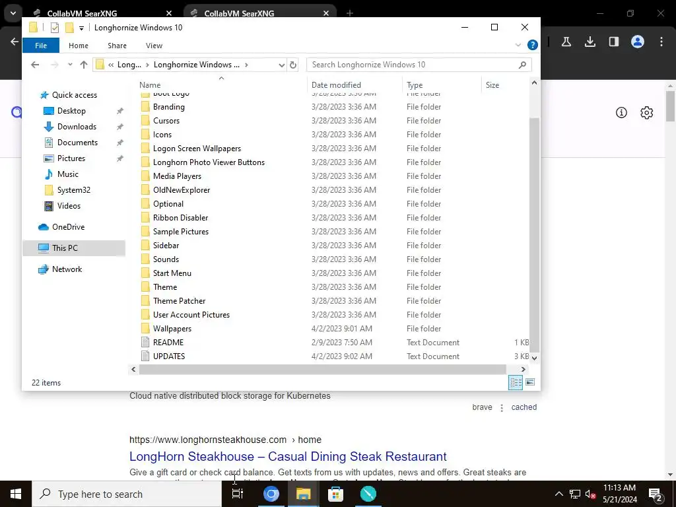Click New folder icon in title bar

click(69, 28)
